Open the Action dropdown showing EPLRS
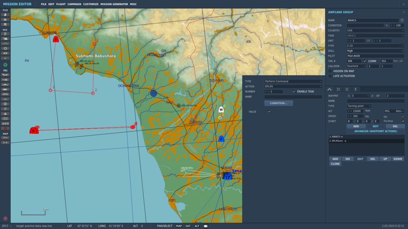 point(293,86)
